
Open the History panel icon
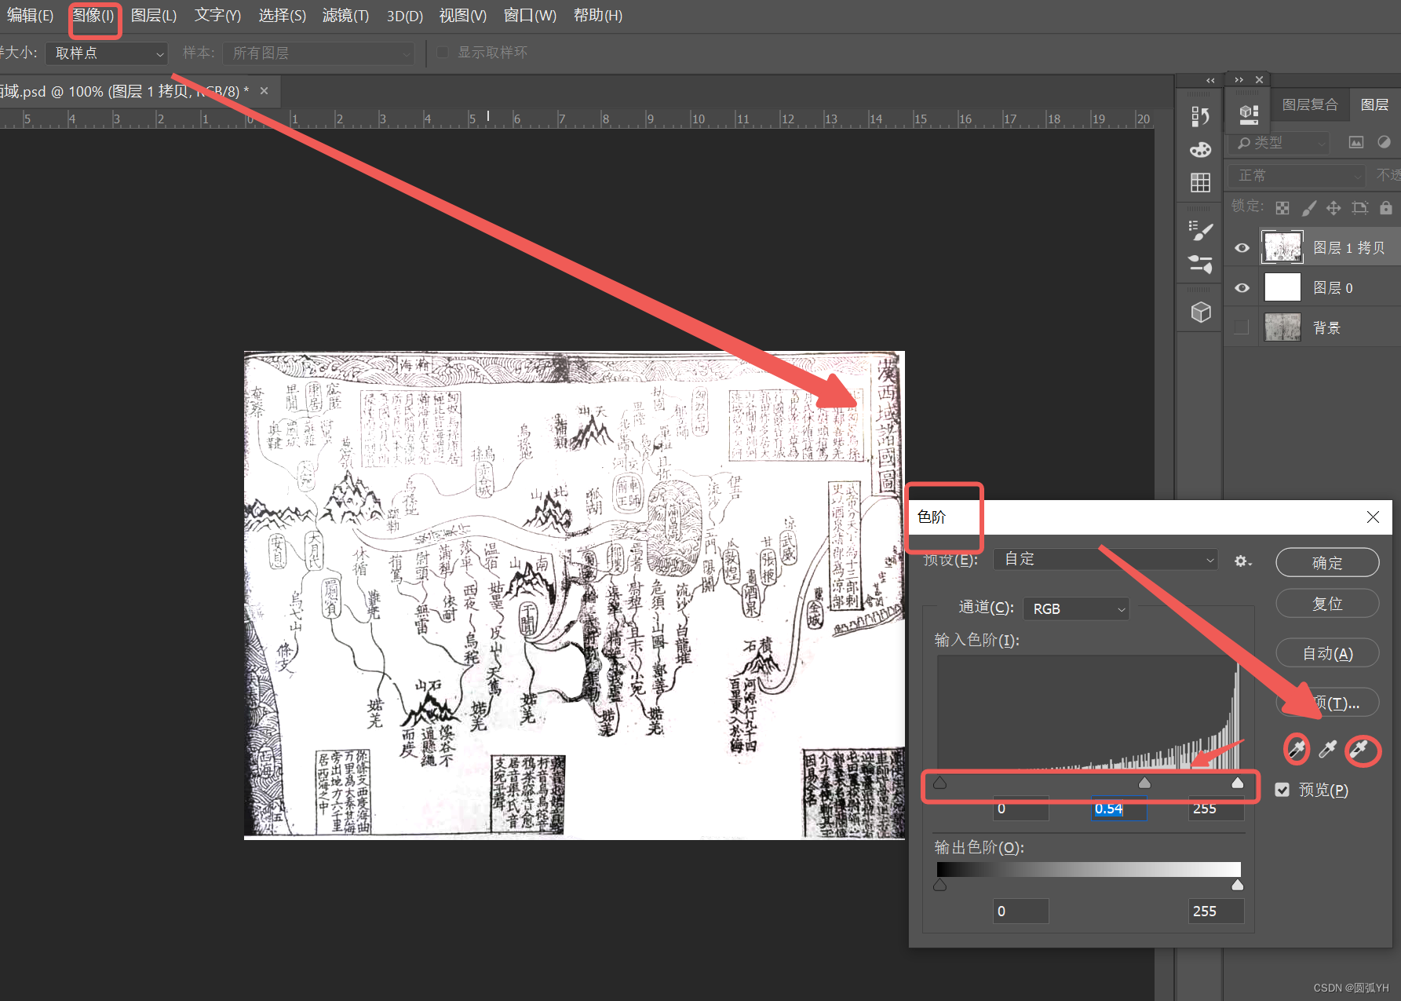(x=1200, y=116)
